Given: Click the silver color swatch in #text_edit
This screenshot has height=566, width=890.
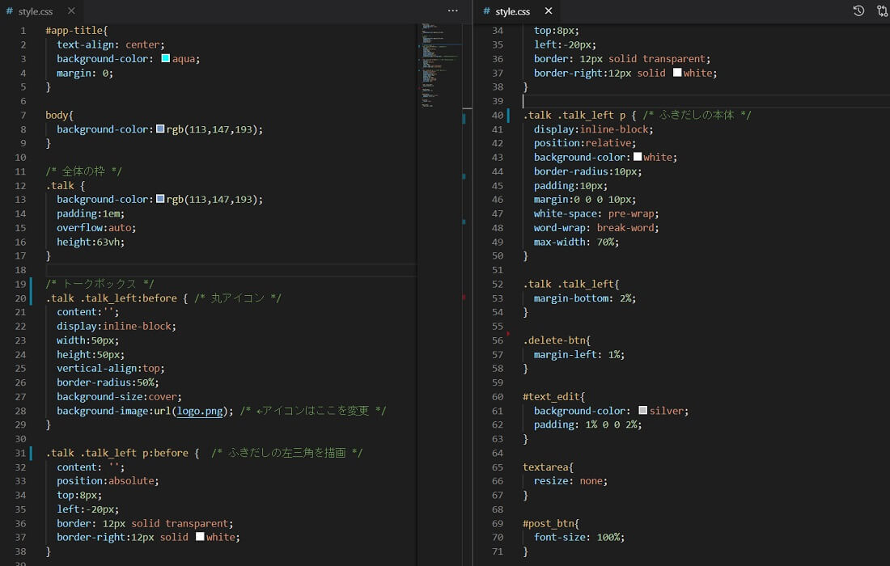Looking at the screenshot, I should tap(642, 411).
